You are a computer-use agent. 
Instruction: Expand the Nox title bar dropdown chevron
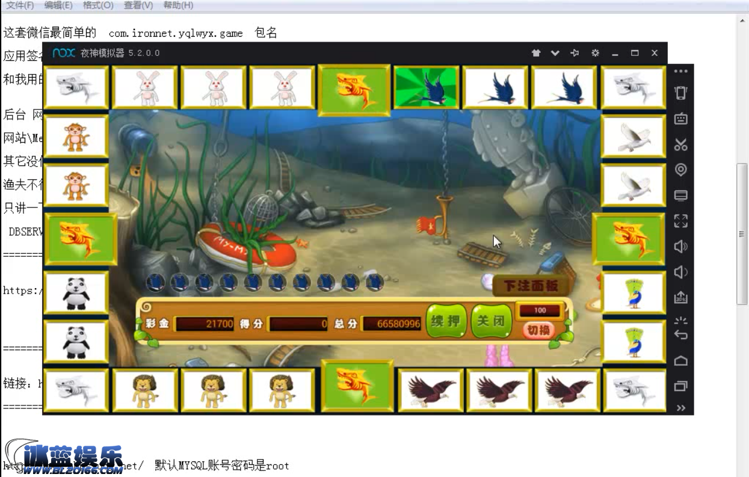[555, 53]
